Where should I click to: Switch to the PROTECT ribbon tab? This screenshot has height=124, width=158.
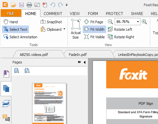click(114, 14)
